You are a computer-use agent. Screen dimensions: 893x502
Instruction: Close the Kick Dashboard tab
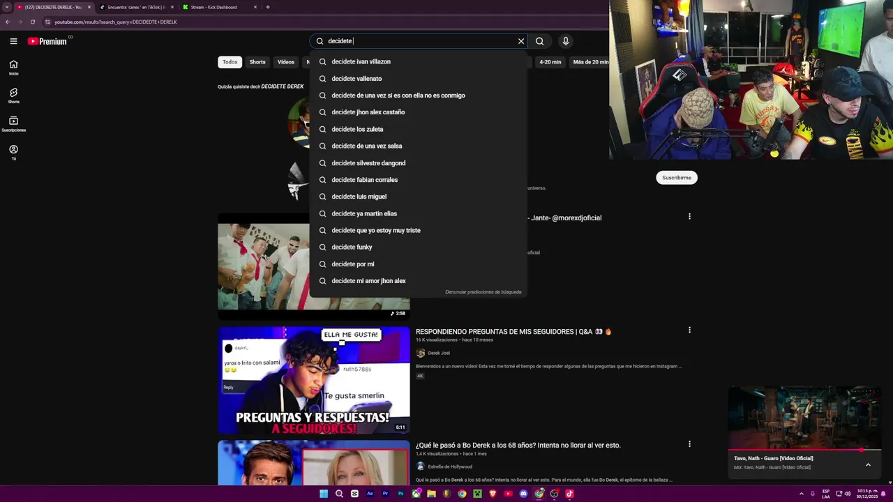[x=255, y=7]
